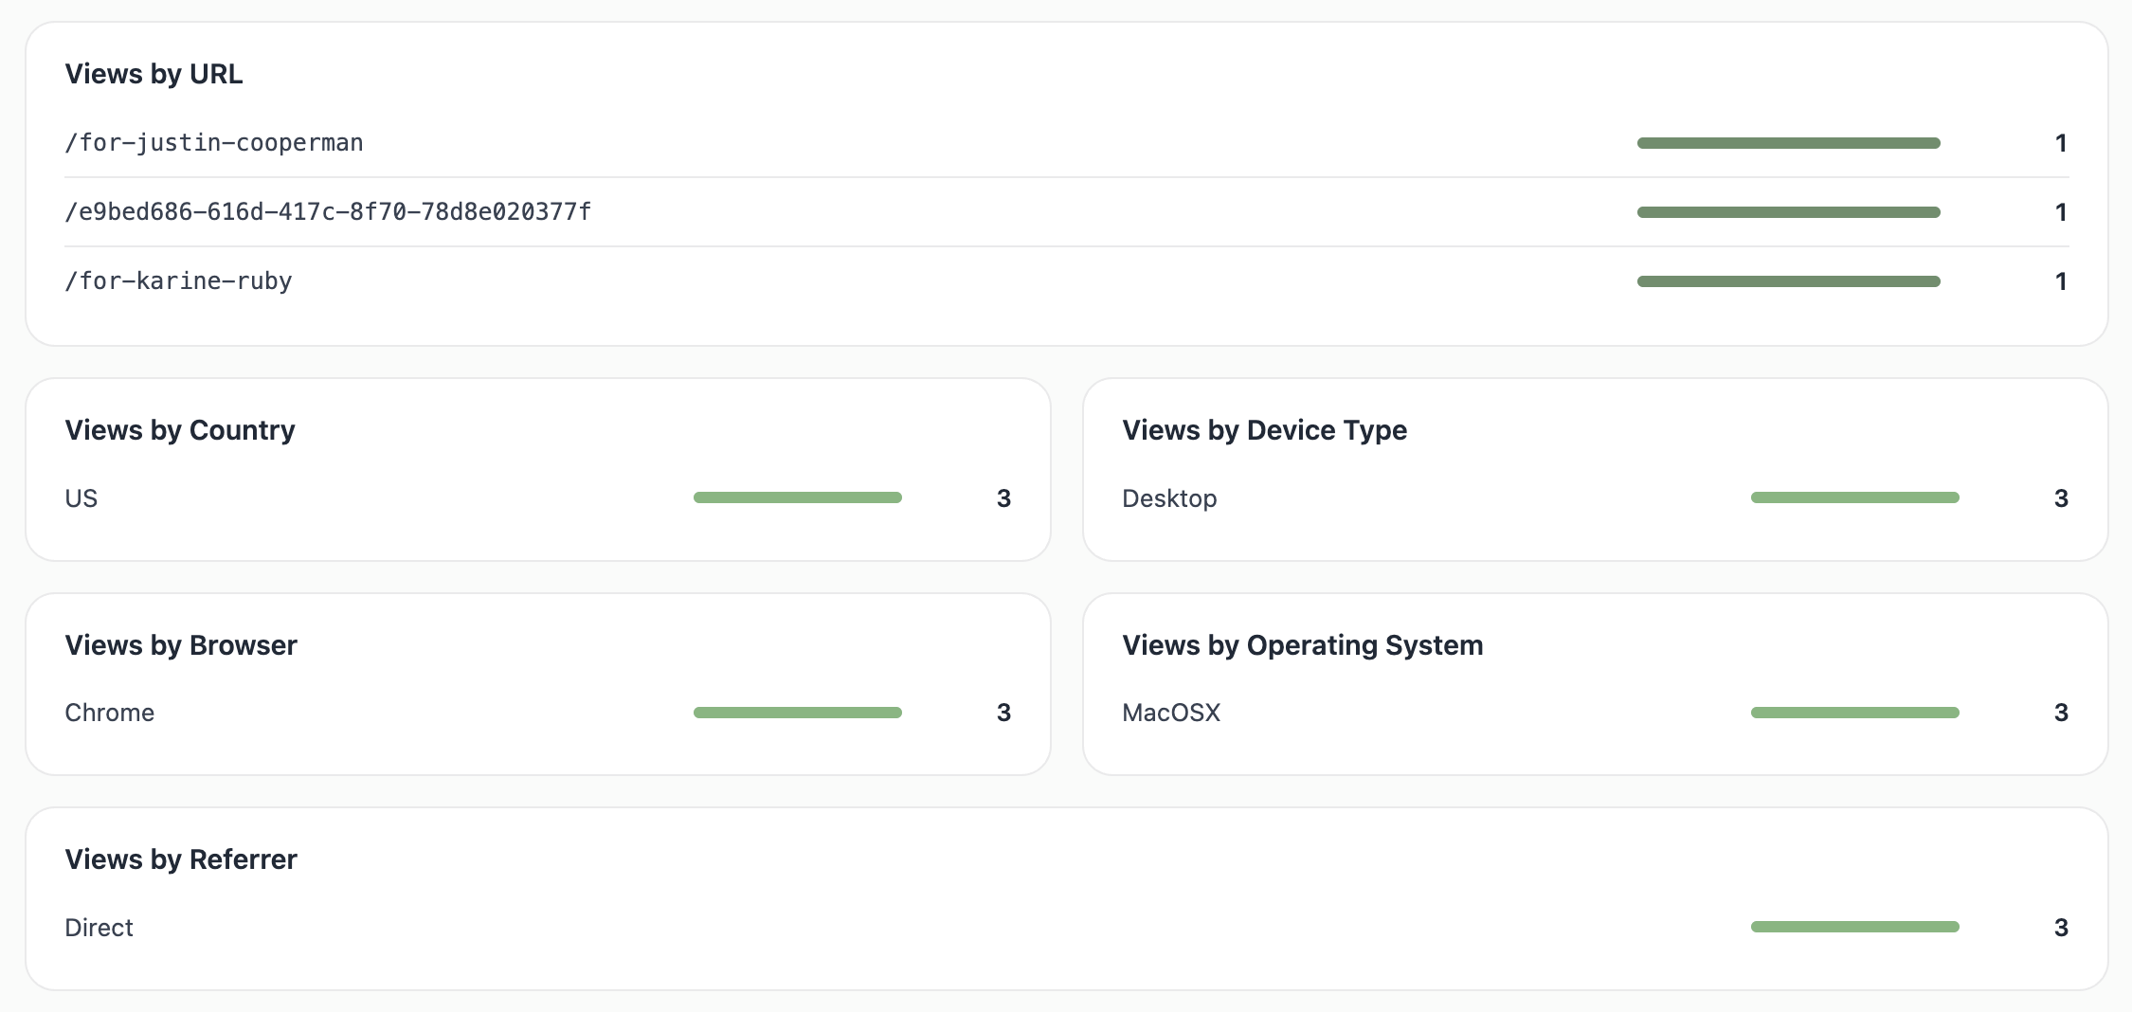Click the Chrome views bar
The image size is (2132, 1012).
797,713
